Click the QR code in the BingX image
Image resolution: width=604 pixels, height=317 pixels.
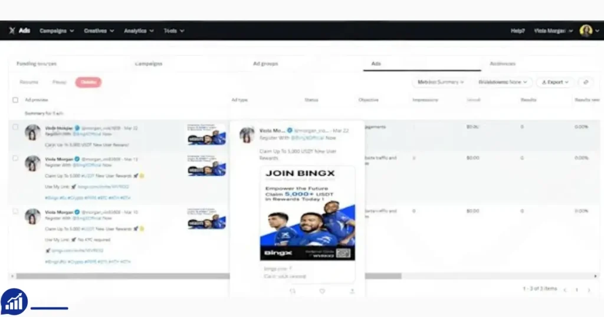pyautogui.click(x=343, y=253)
